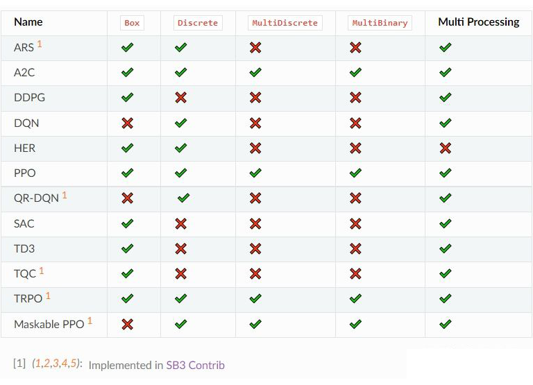Click the red cross for Maskable PPO Box
The height and width of the screenshot is (385, 533).
[127, 324]
